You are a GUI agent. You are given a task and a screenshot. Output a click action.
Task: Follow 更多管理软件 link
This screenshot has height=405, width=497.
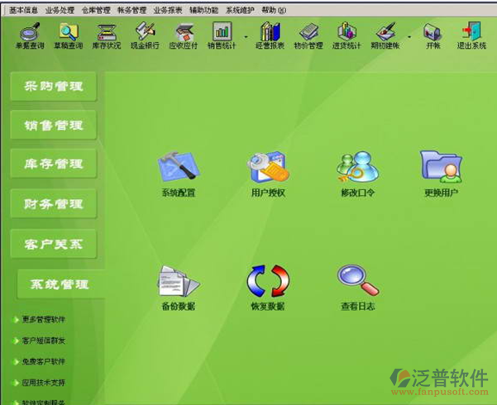[44, 319]
